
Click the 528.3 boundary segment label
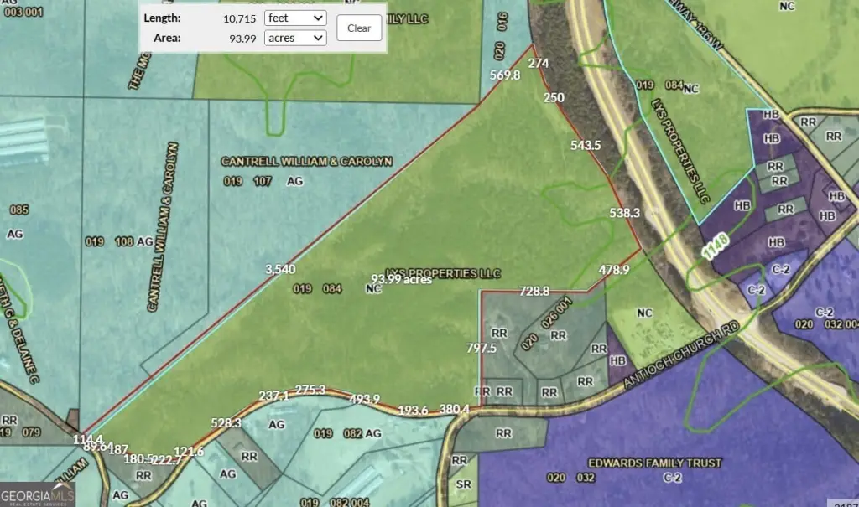click(226, 423)
